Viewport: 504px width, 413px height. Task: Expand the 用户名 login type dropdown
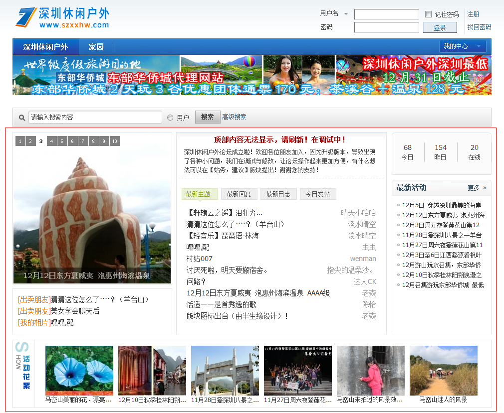(346, 14)
